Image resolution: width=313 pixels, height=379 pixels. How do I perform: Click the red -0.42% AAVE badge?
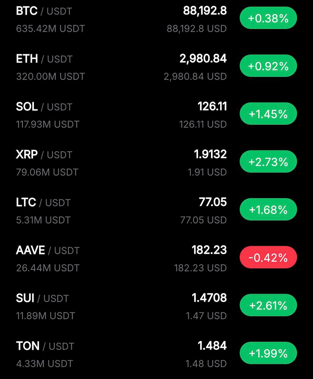(268, 258)
